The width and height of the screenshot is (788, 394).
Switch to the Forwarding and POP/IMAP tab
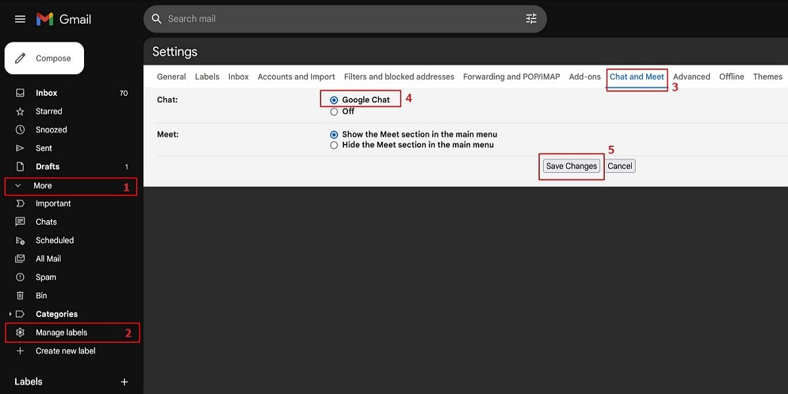[511, 76]
